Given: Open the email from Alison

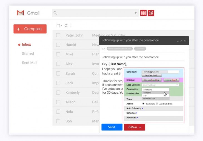Looking at the screenshot, I should 76,102.
